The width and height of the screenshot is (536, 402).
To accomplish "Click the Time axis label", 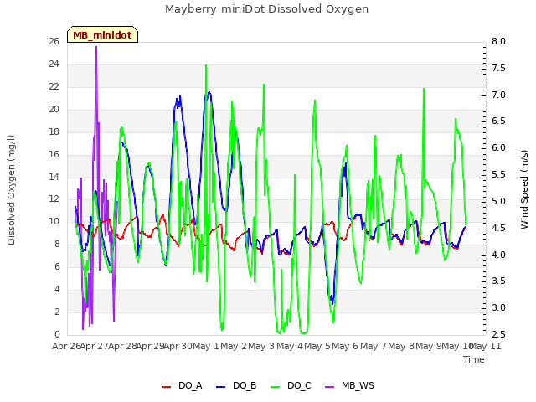I will click(474, 359).
